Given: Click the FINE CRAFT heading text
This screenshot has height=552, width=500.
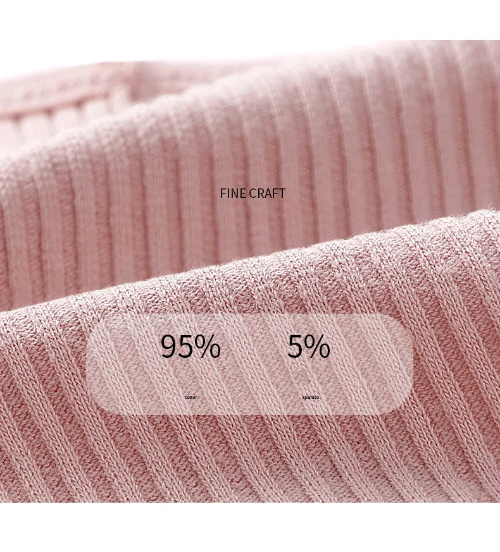Looking at the screenshot, I should [253, 193].
